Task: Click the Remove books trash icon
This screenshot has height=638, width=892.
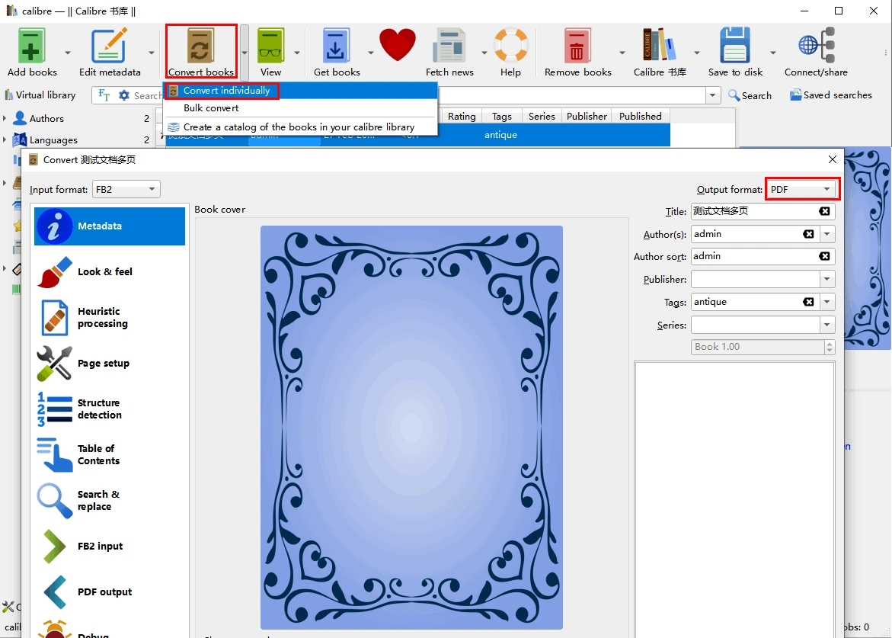Action: point(577,46)
